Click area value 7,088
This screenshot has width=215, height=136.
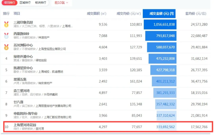click(x=103, y=36)
